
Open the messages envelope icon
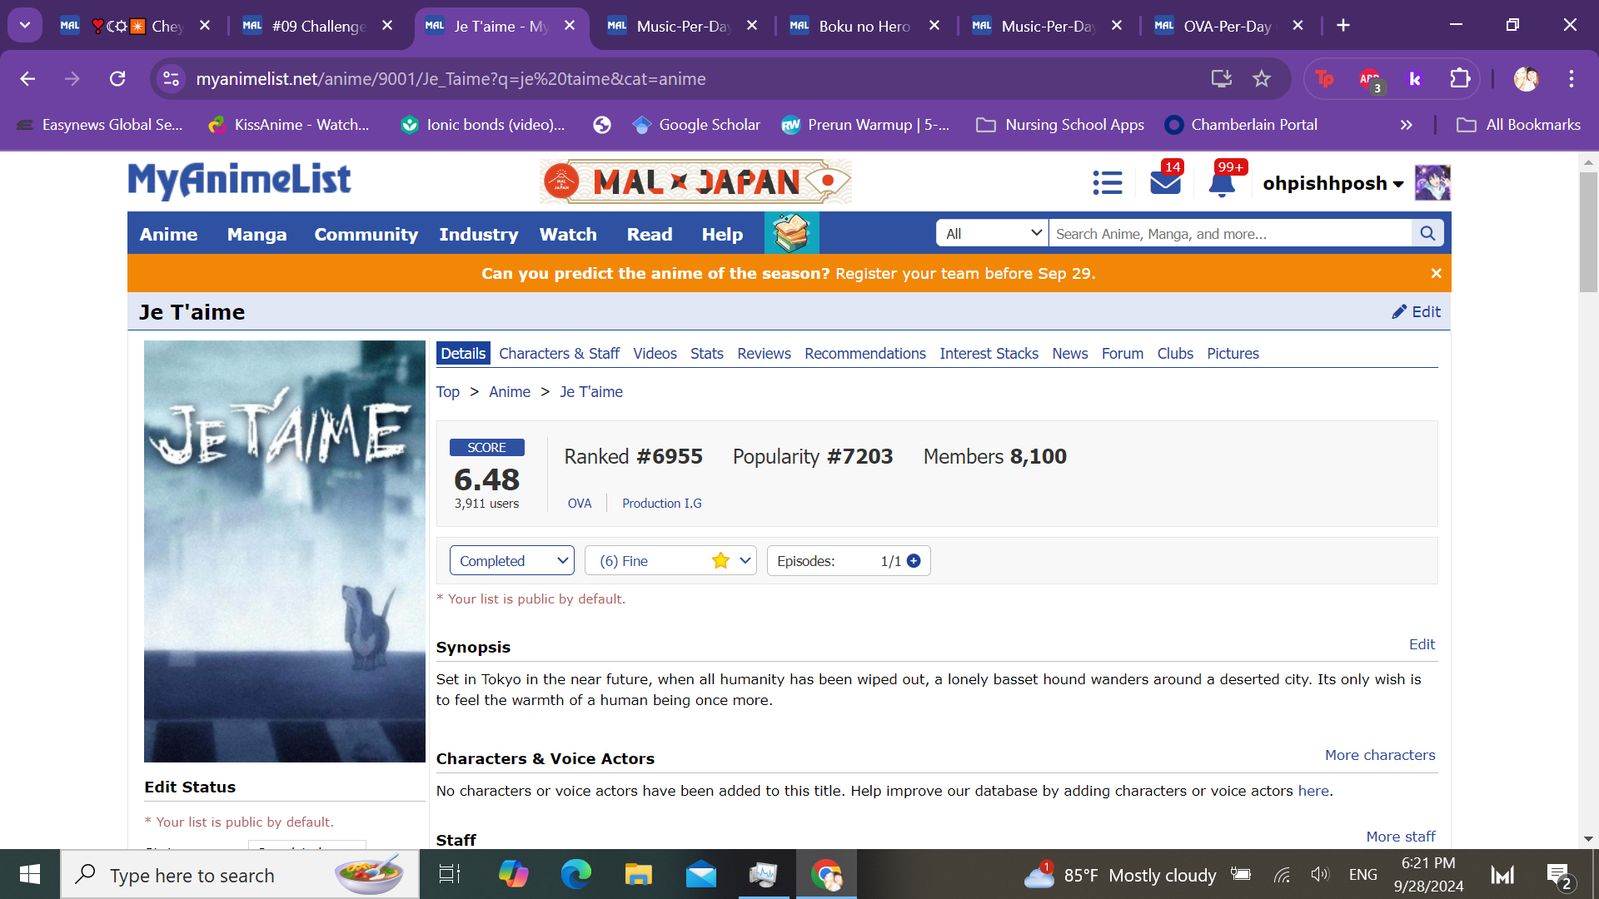coord(1165,182)
